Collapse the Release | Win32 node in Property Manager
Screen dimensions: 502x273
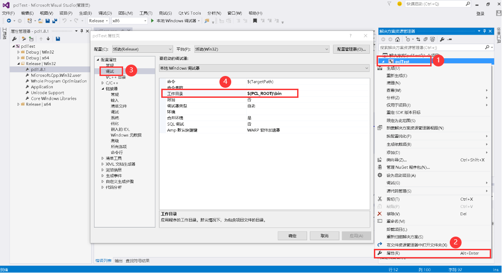click(19, 64)
